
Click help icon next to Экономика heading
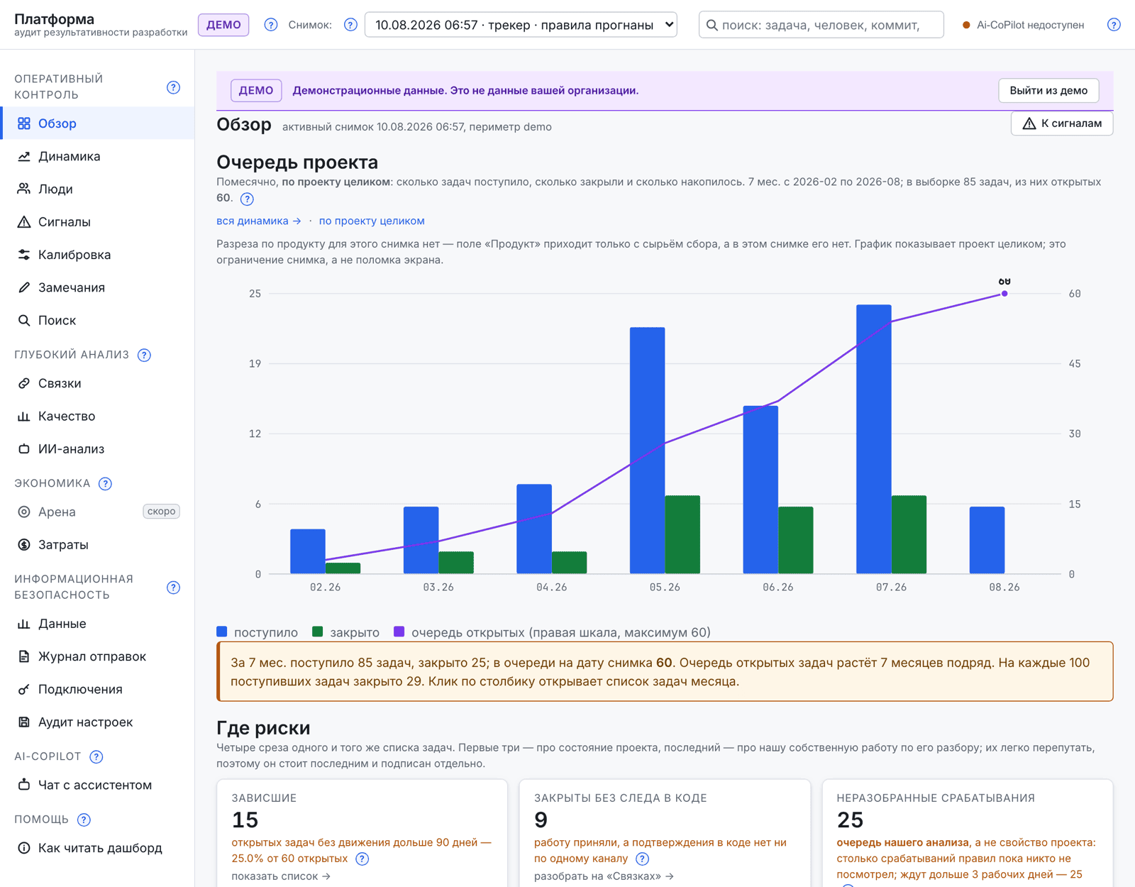[105, 483]
